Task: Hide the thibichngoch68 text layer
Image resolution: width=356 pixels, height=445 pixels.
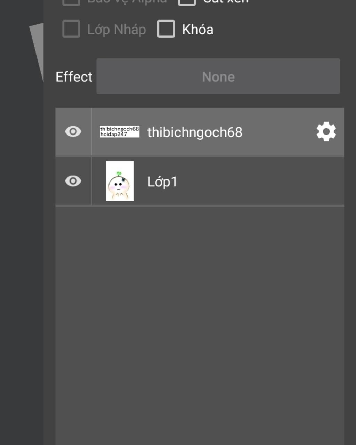Action: tap(73, 132)
